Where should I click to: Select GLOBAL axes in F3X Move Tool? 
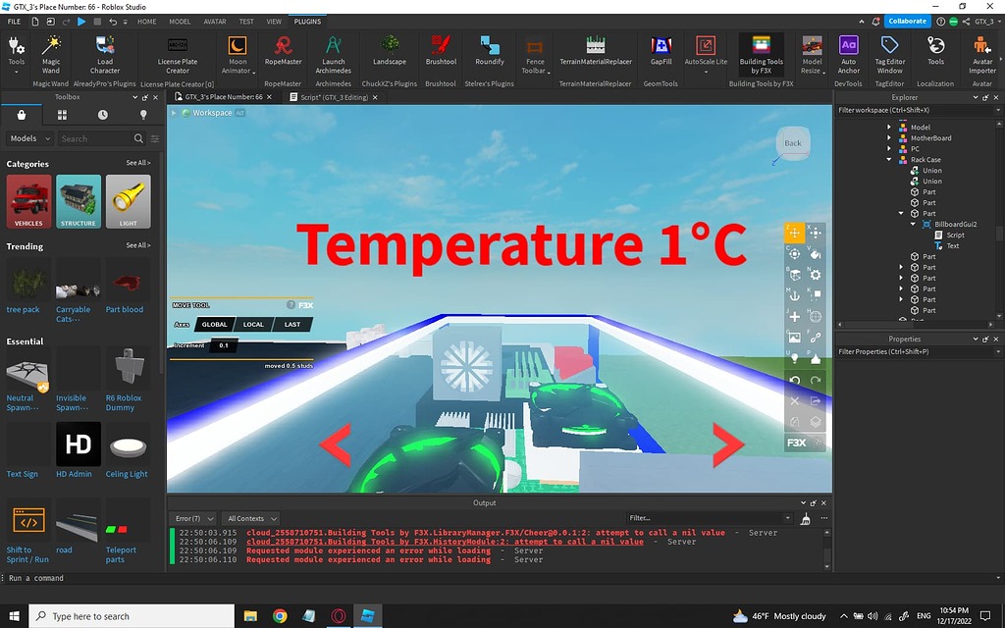pos(214,324)
